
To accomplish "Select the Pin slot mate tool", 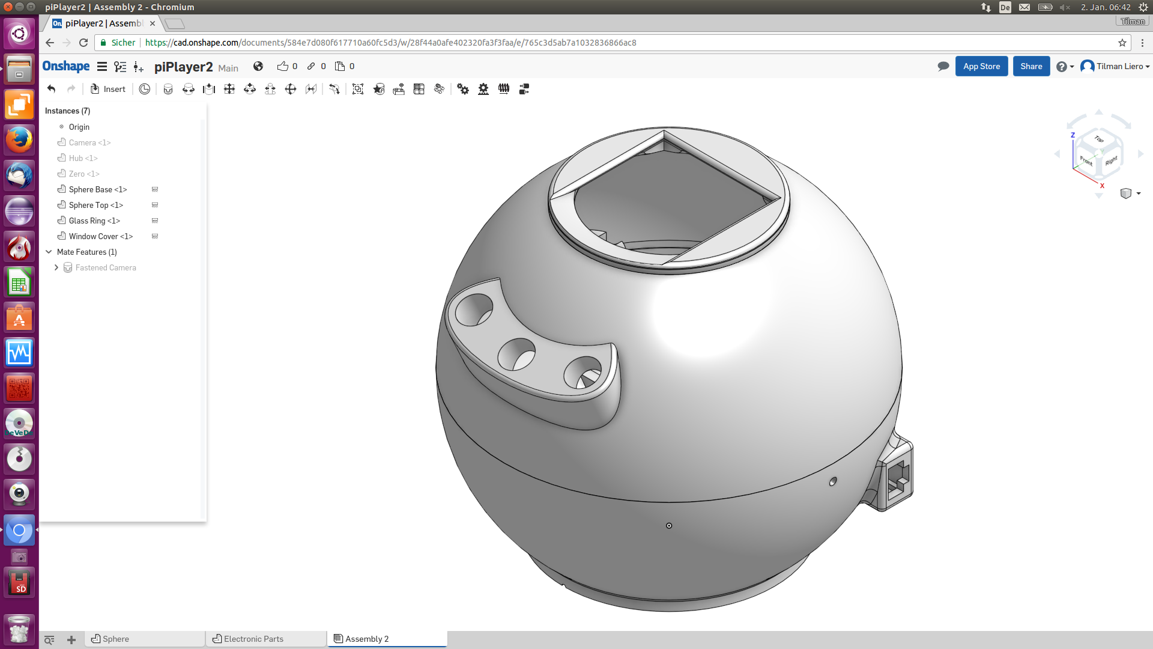I will click(270, 89).
